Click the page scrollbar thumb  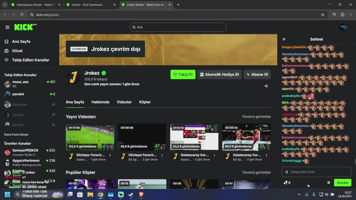355,161
